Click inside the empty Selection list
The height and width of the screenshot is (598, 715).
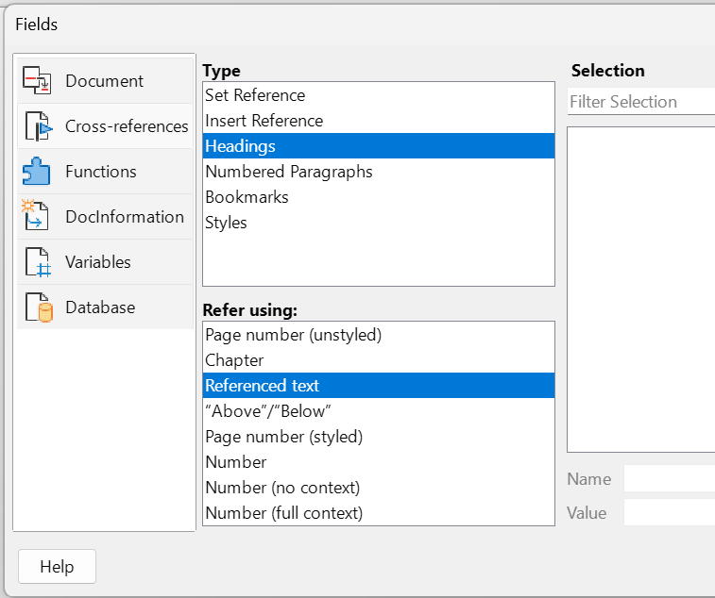tap(641, 290)
